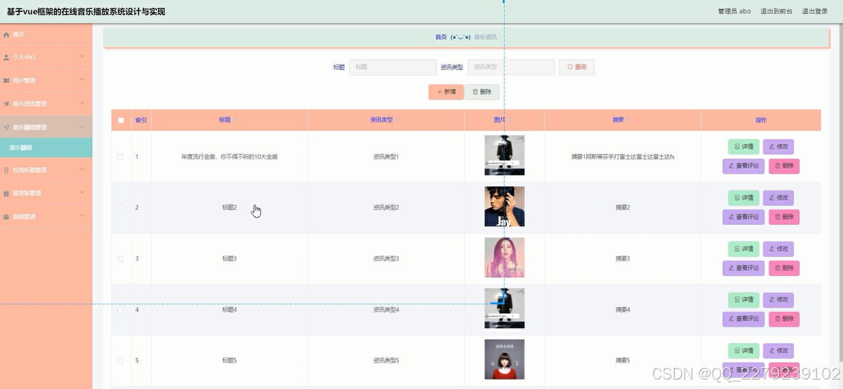The width and height of the screenshot is (843, 389).
Task: Click the 查询 search button
Action: [x=577, y=67]
